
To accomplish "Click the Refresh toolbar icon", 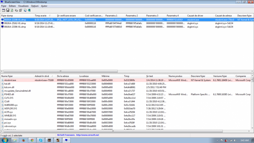I will pyautogui.click(x=12, y=10).
